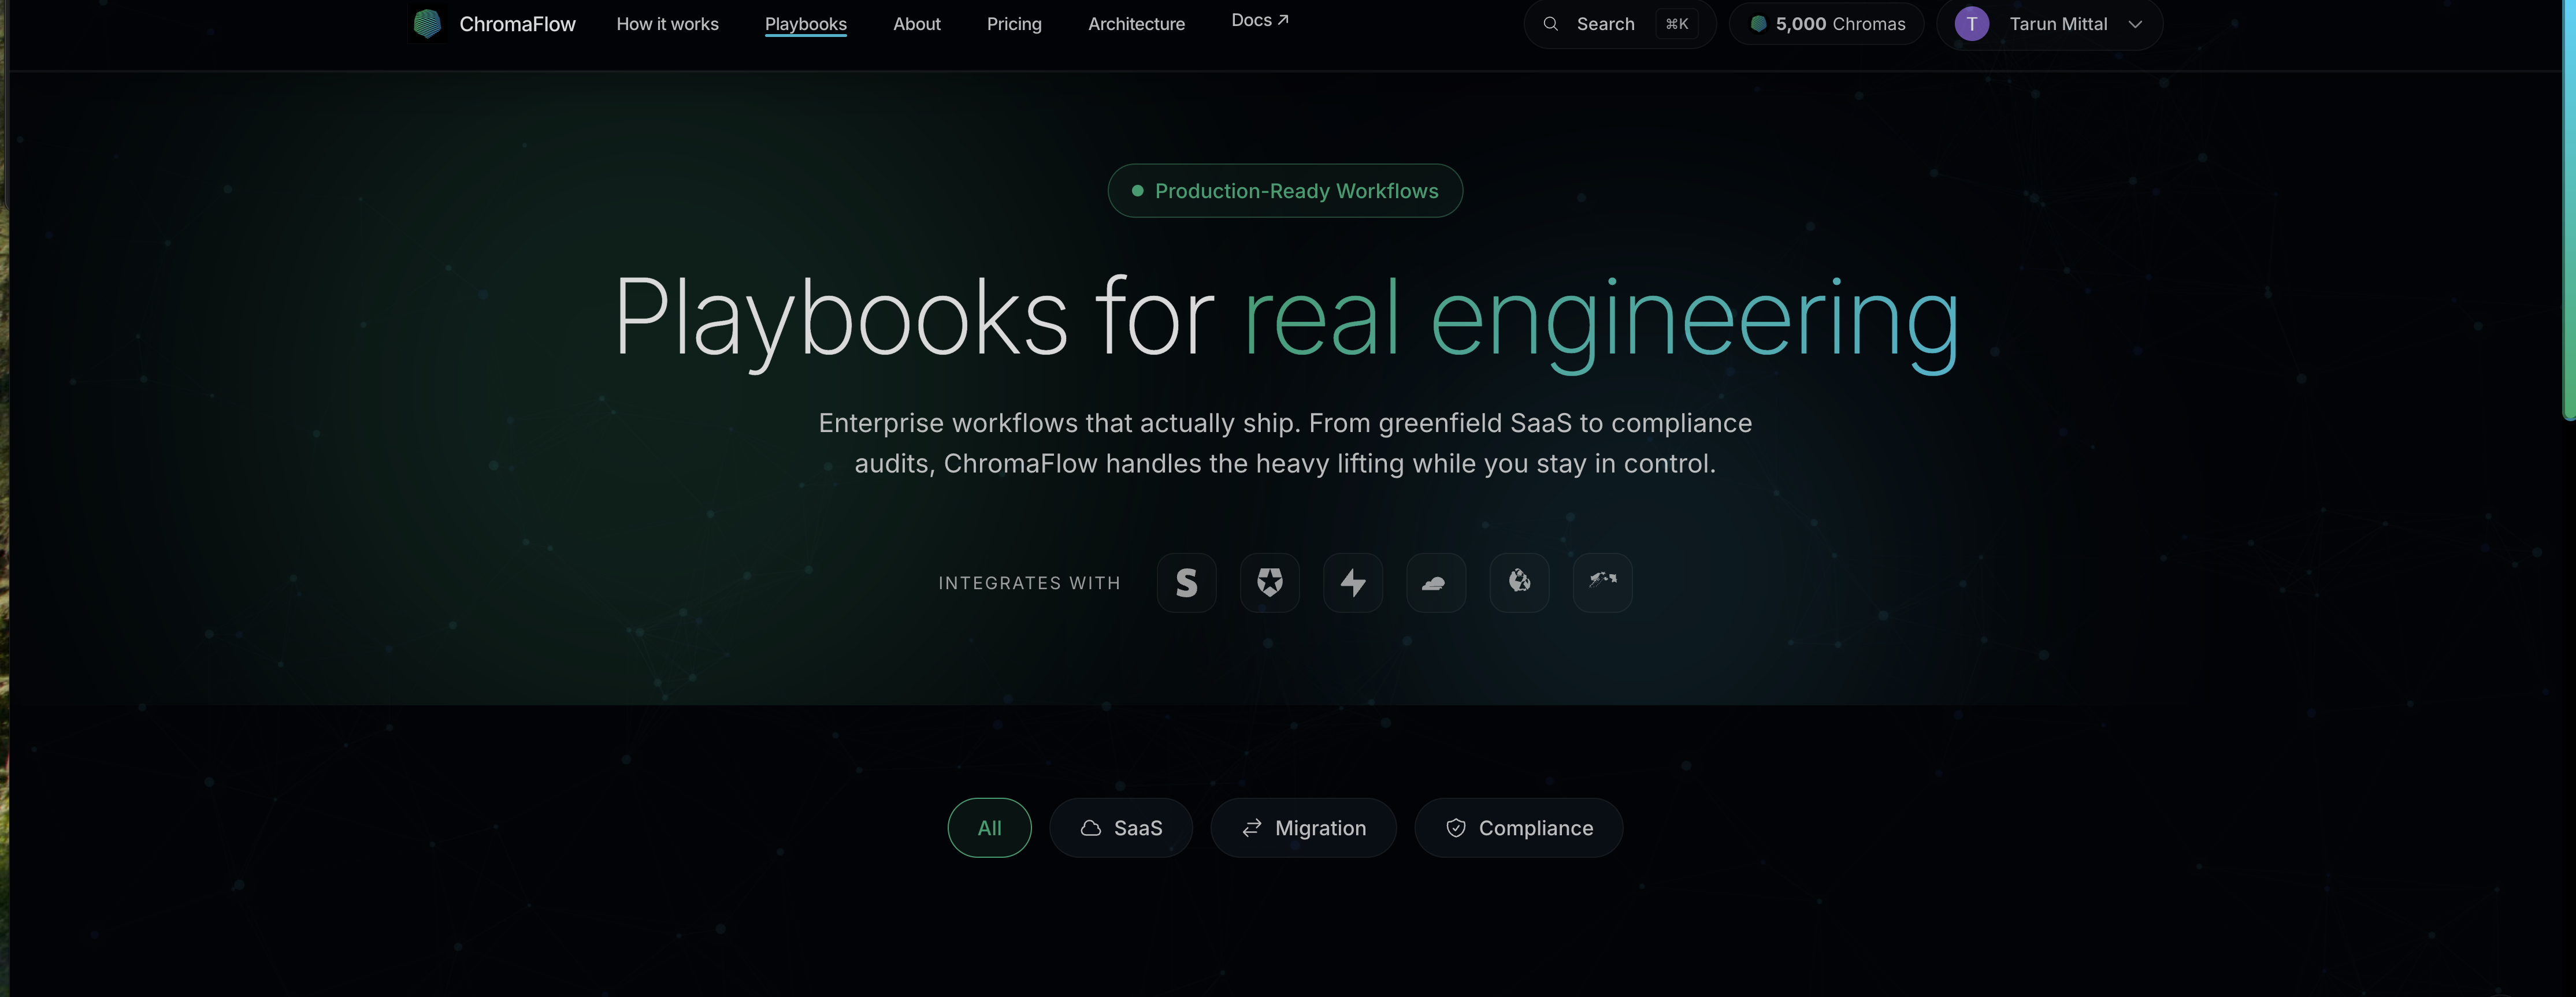The width and height of the screenshot is (2576, 997).
Task: Click the lightning bolt integration icon
Action: click(x=1352, y=582)
